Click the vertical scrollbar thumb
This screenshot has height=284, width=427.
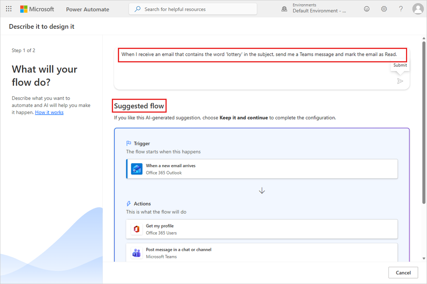pyautogui.click(x=423, y=122)
